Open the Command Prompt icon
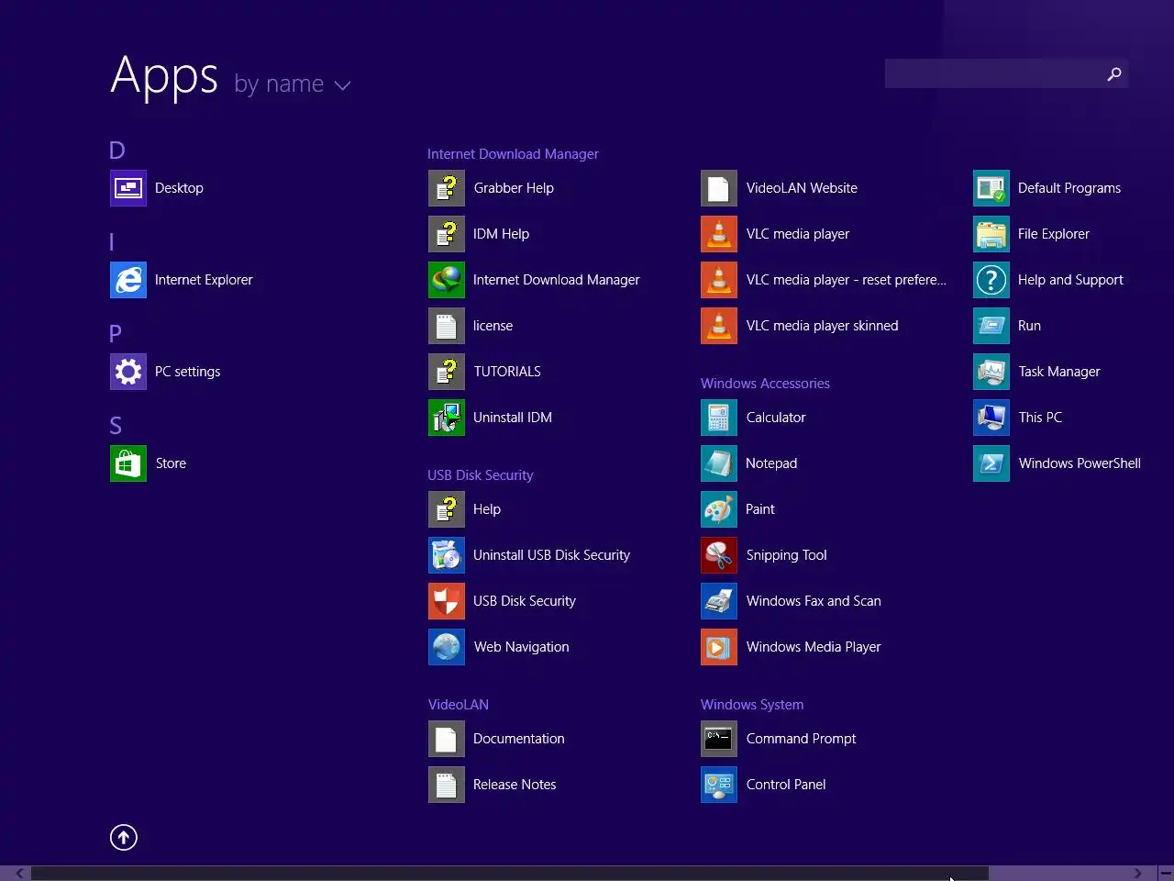This screenshot has height=881, width=1174. tap(719, 739)
